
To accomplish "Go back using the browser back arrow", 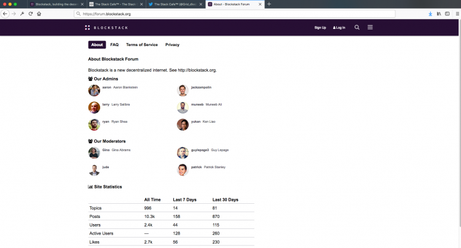I will (x=5, y=14).
